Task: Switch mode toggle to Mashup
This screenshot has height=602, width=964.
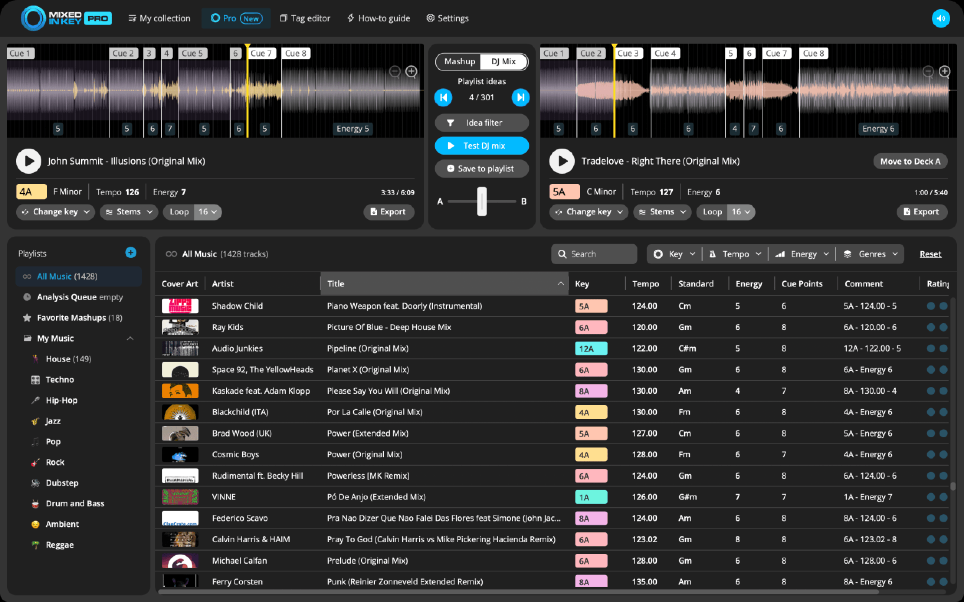Action: pyautogui.click(x=459, y=62)
